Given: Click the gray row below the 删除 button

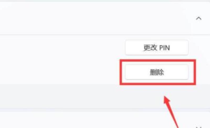Looking at the screenshot, I should coord(105,96).
